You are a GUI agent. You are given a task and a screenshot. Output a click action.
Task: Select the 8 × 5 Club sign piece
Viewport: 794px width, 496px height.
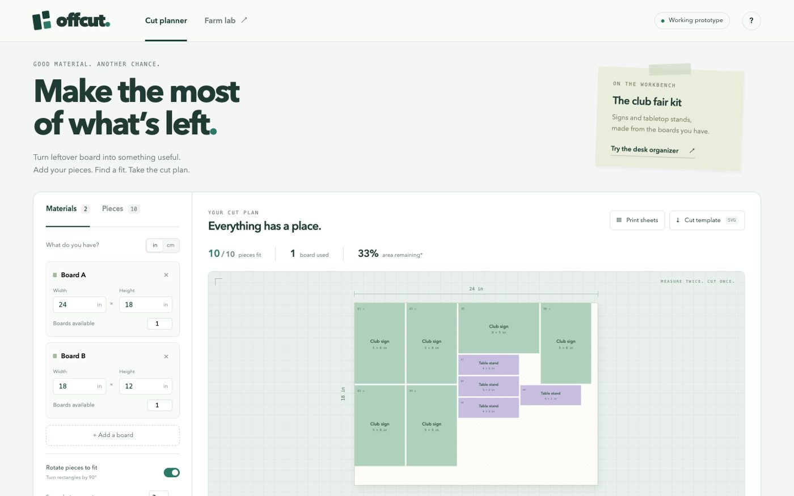pyautogui.click(x=499, y=328)
